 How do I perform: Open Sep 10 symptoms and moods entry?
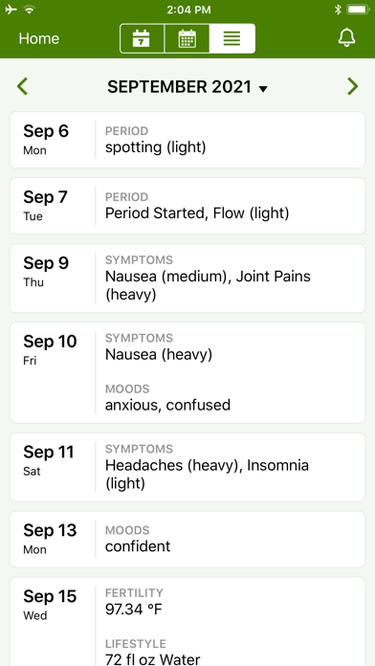coord(187,372)
